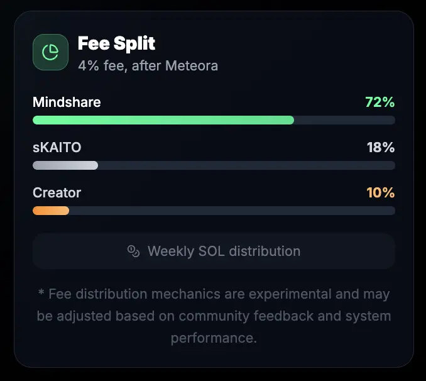Click the fee distribution disclaimer text

point(214,316)
